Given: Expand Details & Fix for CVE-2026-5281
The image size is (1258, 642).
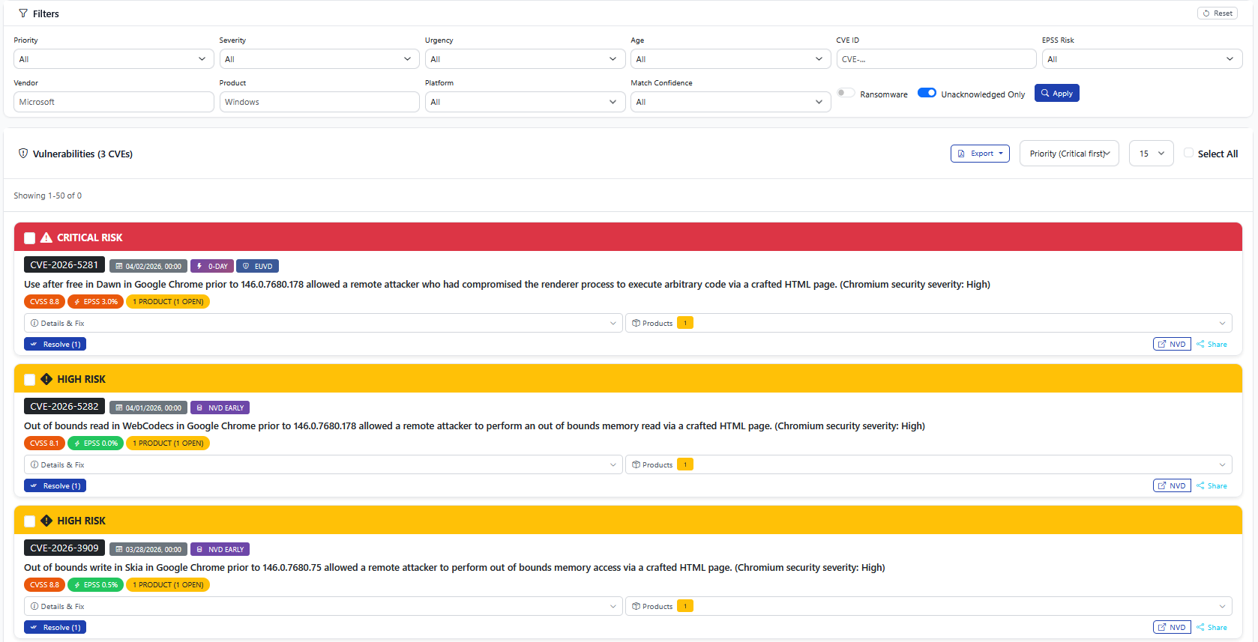Looking at the screenshot, I should (x=323, y=323).
